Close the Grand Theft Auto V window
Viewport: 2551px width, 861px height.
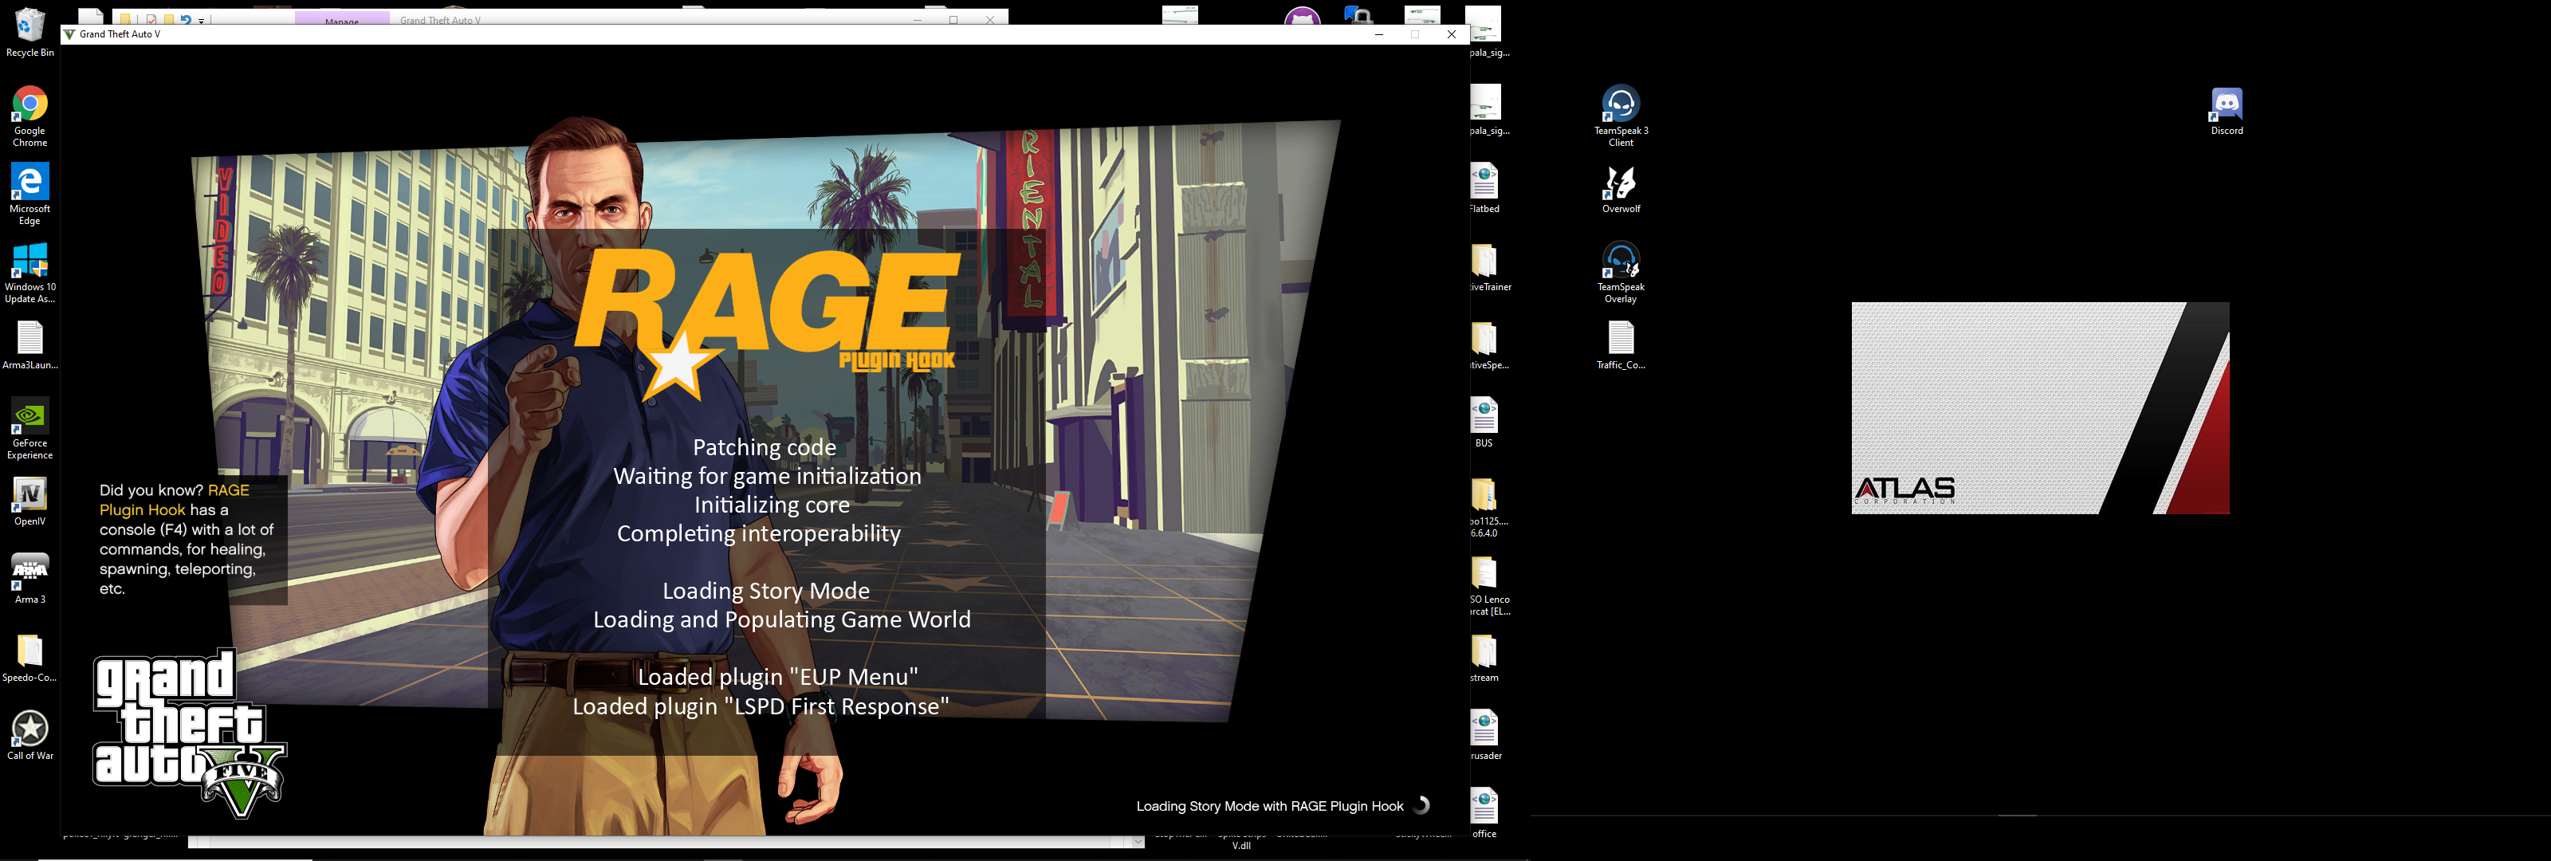tap(1451, 34)
